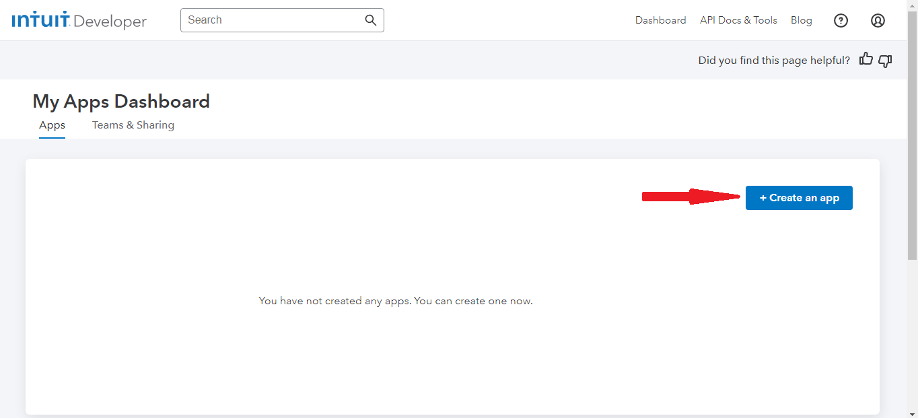
Task: Open the account profile icon
Action: click(878, 21)
